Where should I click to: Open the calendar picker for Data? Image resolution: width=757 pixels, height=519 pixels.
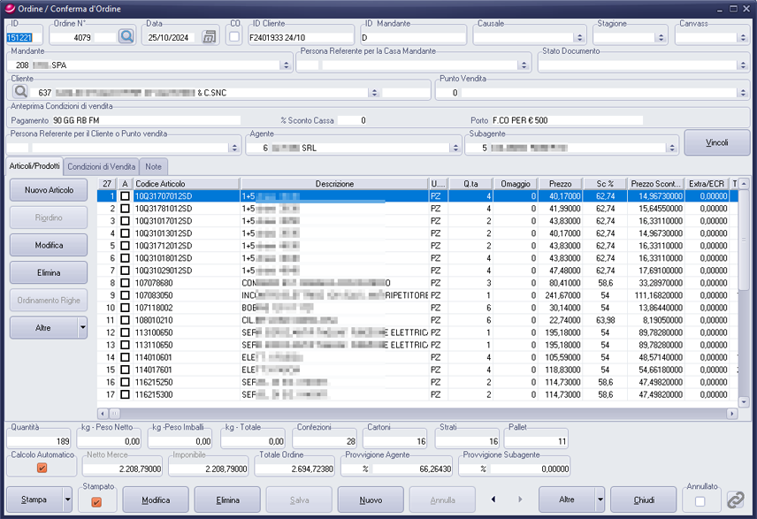[x=209, y=37]
